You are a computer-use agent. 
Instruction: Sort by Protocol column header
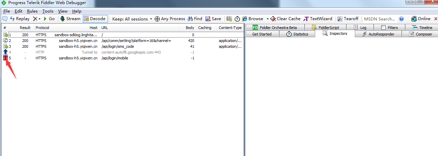(43, 28)
